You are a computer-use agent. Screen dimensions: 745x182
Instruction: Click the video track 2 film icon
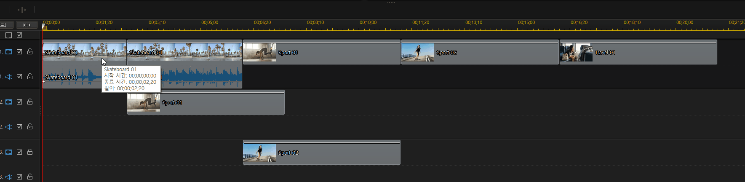8,102
